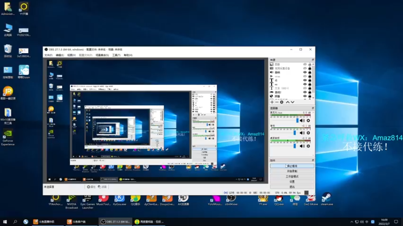Mute the 桌面音频 channel speaker icon
The image size is (403, 226).
302,146
